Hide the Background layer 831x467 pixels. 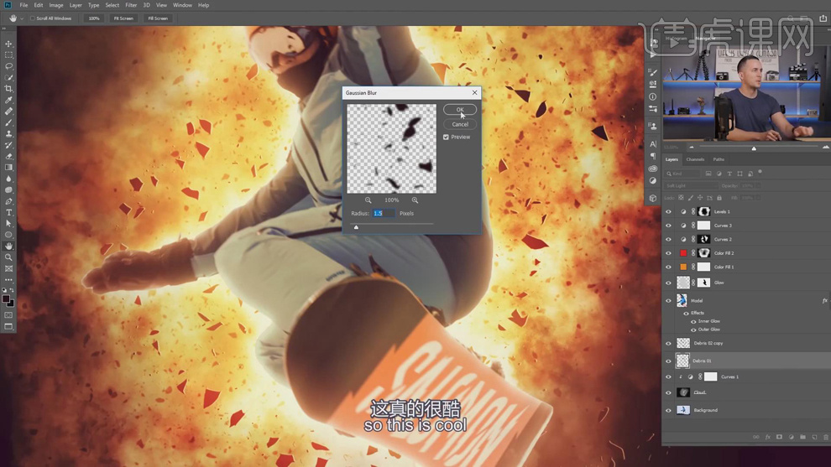[668, 410]
